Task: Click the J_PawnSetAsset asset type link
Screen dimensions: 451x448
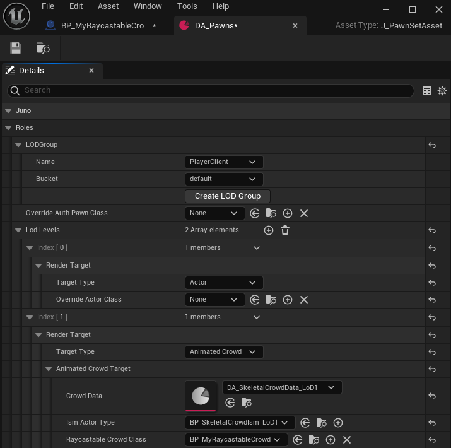Action: tap(411, 26)
